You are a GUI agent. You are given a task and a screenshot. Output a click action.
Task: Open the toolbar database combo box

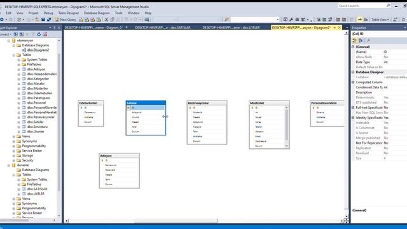(255, 20)
